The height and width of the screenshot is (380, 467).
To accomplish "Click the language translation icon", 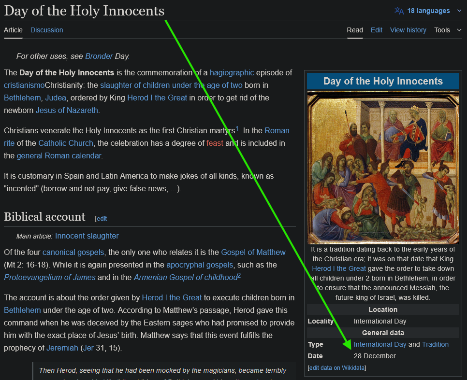I will 399,11.
